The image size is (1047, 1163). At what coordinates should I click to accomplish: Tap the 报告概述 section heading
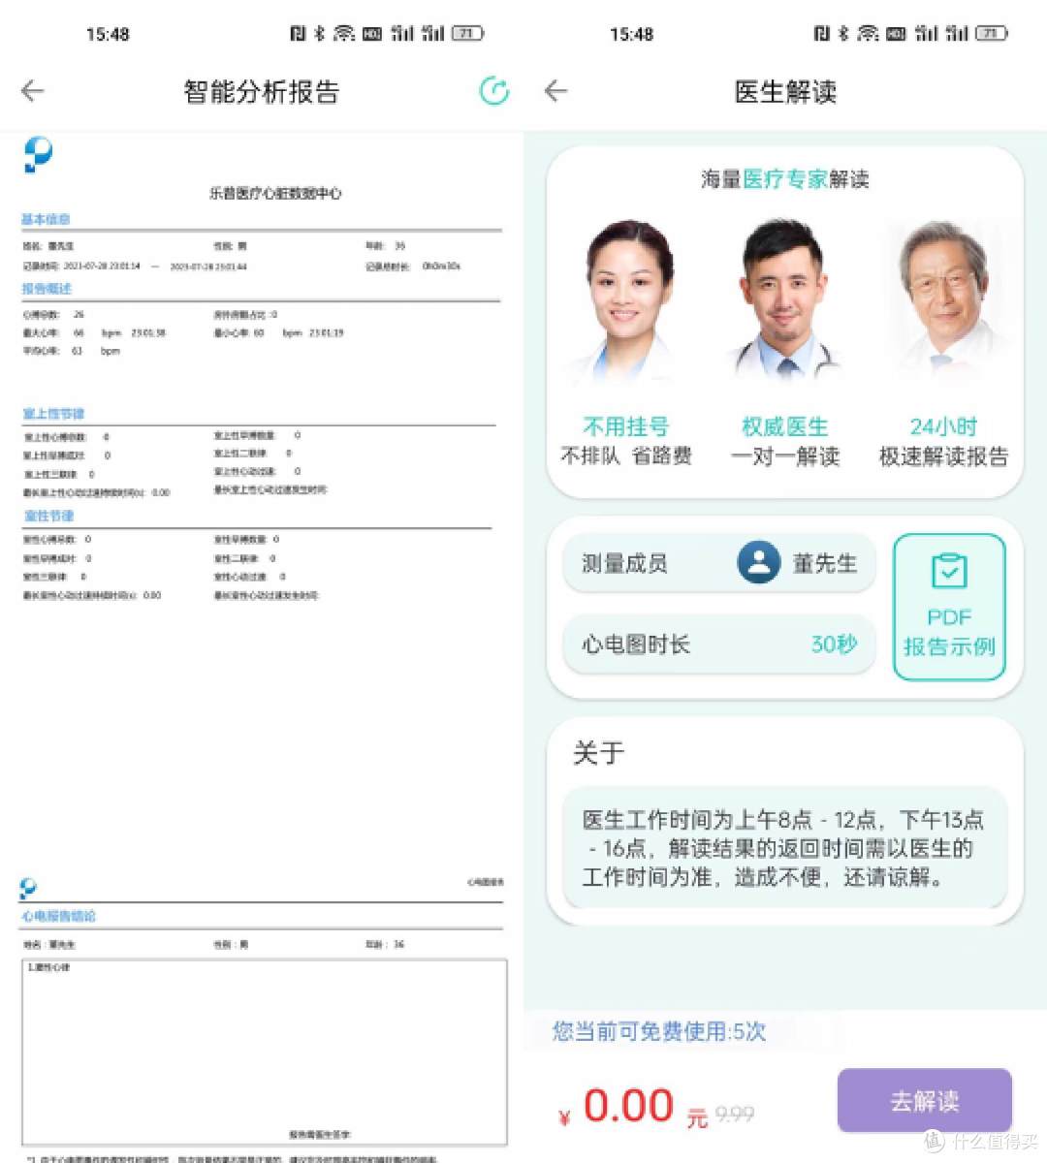(x=47, y=288)
